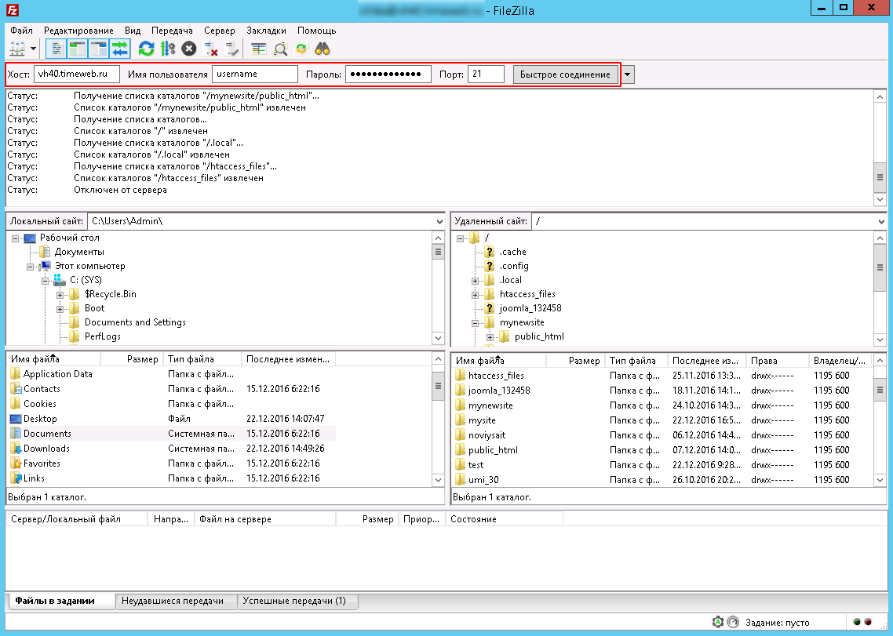Click Быстрое соединение button
The height and width of the screenshot is (636, 893).
[x=566, y=75]
